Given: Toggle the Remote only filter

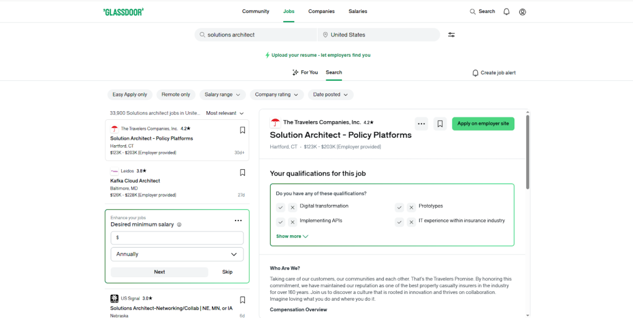Looking at the screenshot, I should (x=176, y=94).
